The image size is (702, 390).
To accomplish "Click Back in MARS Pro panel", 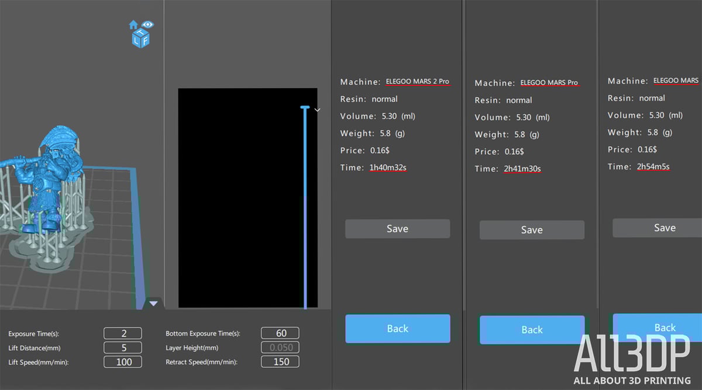I will (x=532, y=330).
